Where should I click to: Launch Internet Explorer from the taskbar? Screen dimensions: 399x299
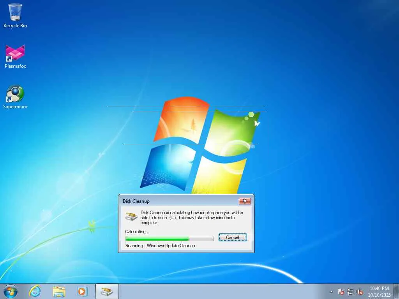click(35, 291)
